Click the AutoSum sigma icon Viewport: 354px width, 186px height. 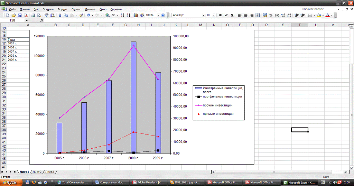click(113, 16)
